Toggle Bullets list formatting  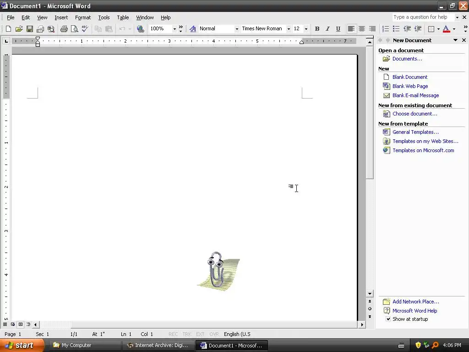click(x=396, y=29)
